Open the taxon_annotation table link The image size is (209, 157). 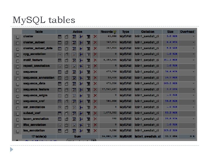tap(36, 119)
